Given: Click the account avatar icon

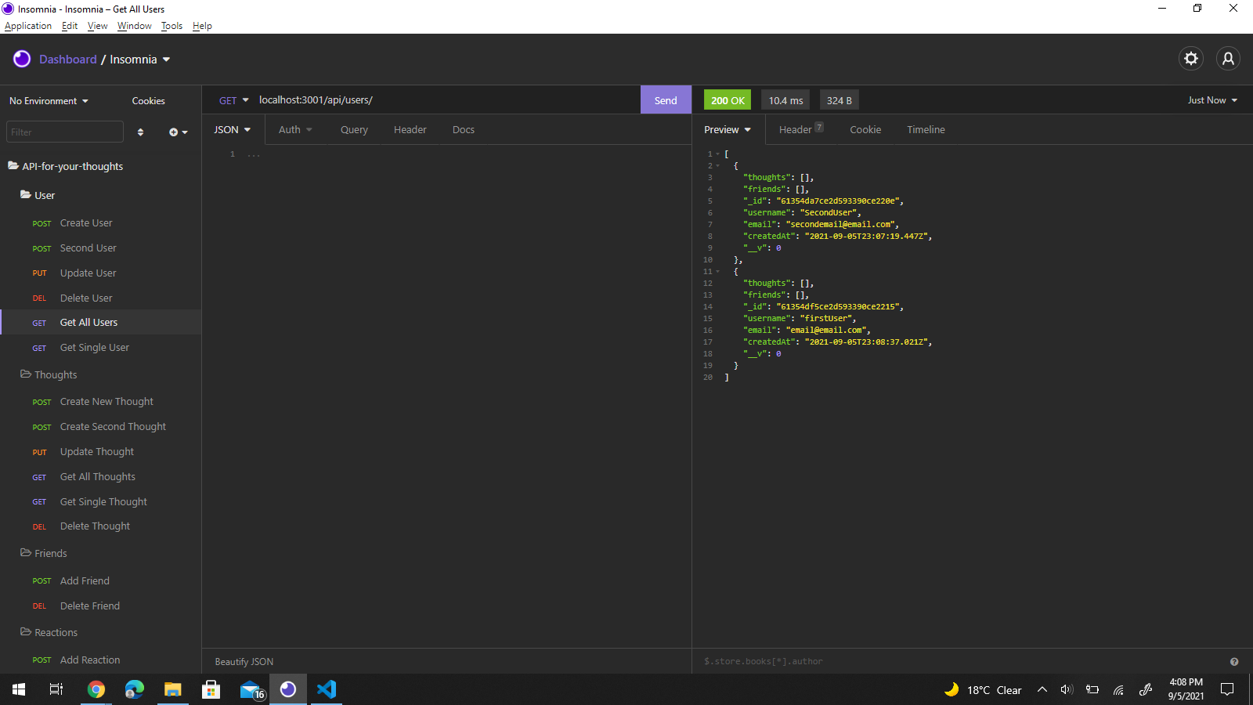Looking at the screenshot, I should coord(1227,59).
